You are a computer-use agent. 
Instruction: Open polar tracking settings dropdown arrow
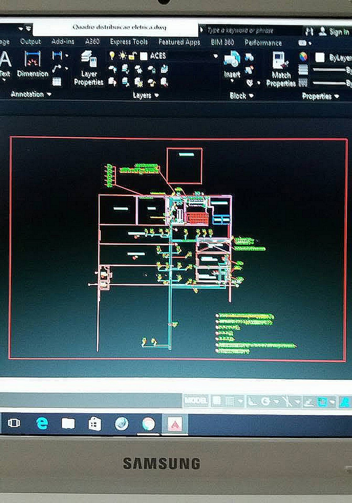pyautogui.click(x=276, y=401)
